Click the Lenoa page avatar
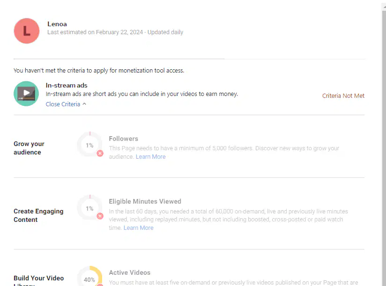Viewport: 386px width, 286px height. click(x=27, y=31)
